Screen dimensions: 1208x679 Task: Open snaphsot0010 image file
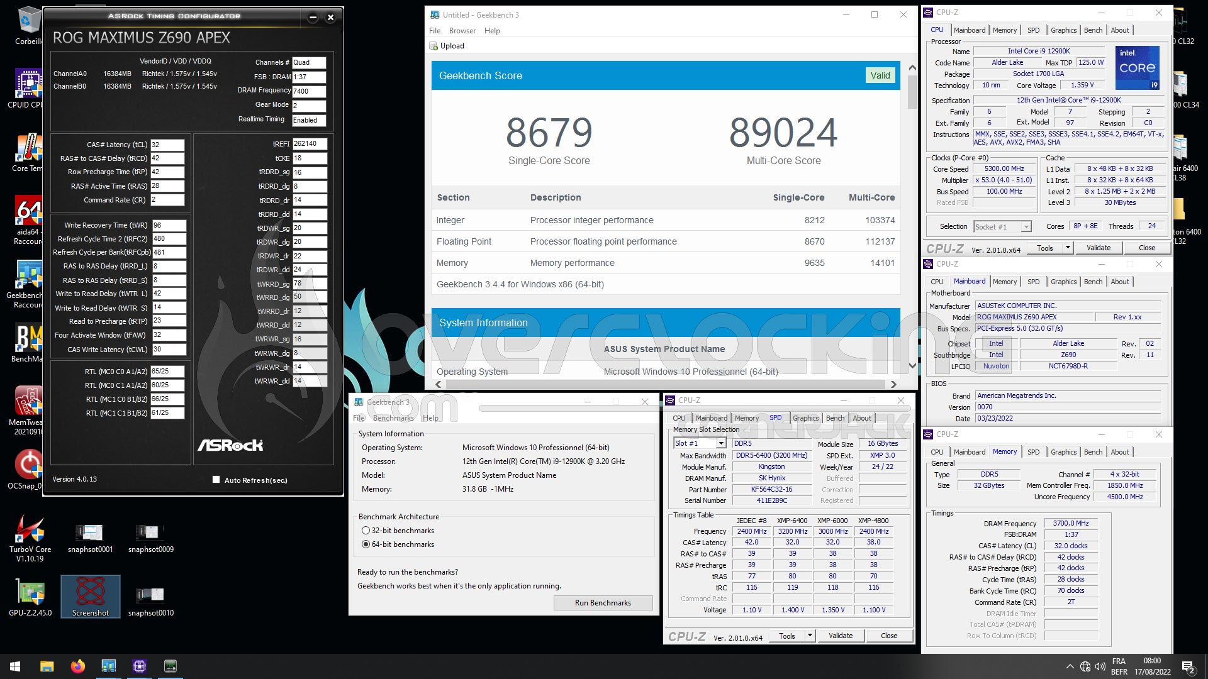[x=150, y=601]
